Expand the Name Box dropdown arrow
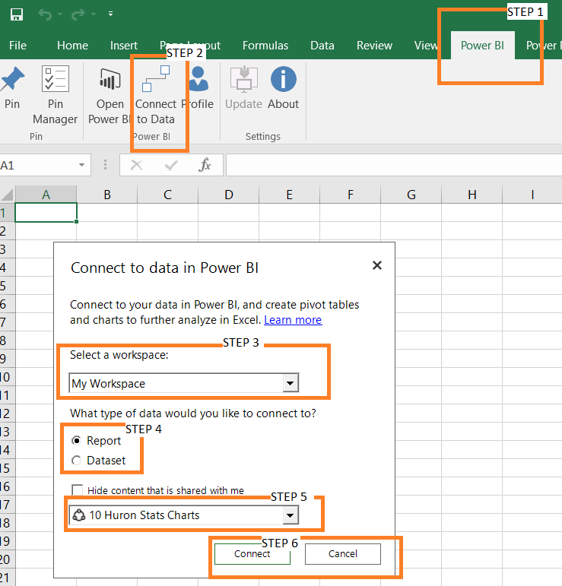The image size is (562, 586). 81,165
